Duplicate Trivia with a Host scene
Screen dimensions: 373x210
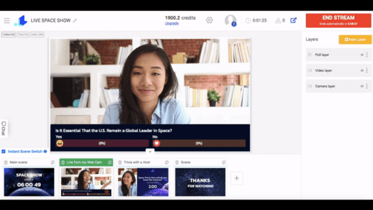point(167,163)
